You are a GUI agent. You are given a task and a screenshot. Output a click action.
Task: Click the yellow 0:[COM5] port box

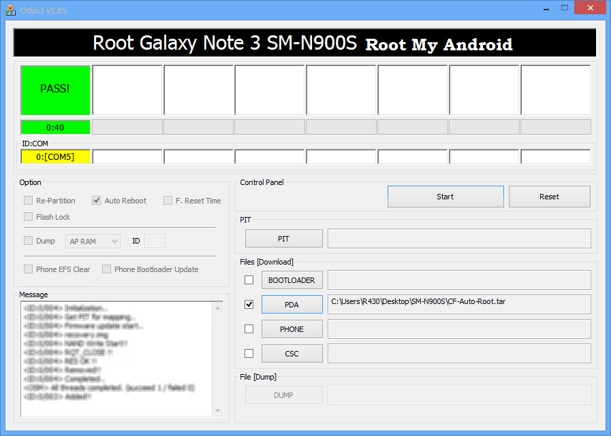coord(55,157)
